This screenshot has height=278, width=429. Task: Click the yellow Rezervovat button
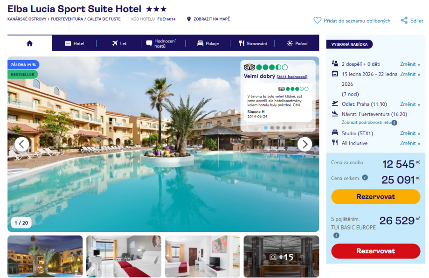point(376,196)
